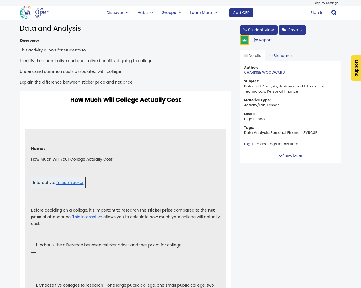The image size is (361, 288).
Task: Click the Details list icon
Action: coord(245,55)
